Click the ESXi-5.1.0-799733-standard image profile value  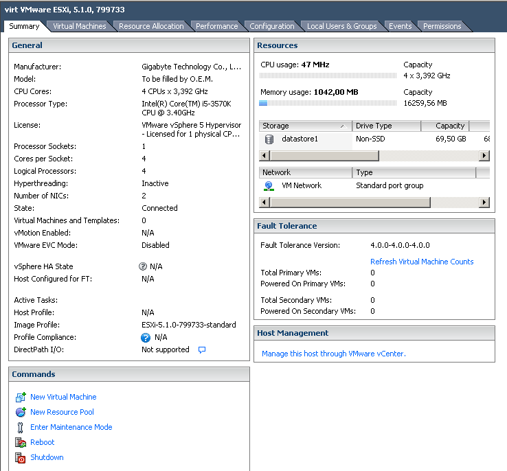tap(189, 325)
